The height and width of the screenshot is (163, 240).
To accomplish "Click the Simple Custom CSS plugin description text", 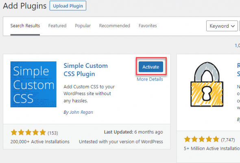I will (89, 94).
